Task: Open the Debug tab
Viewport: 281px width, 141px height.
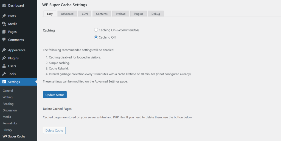Action: (156, 14)
